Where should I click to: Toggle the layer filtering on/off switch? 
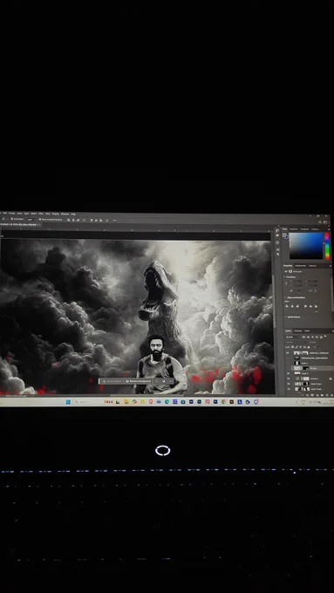(x=325, y=337)
